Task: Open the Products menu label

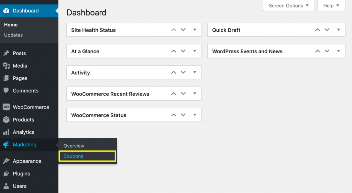Action: point(23,120)
